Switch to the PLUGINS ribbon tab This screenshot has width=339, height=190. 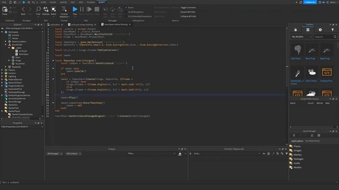pos(91,2)
